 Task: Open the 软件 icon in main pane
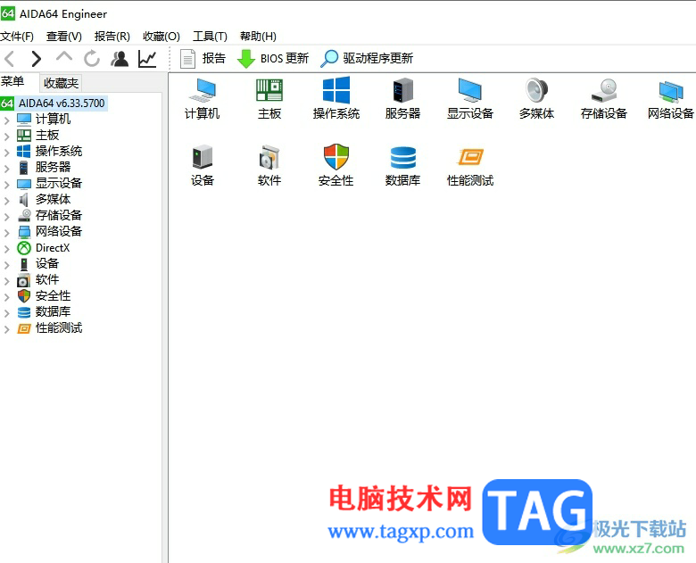(269, 157)
